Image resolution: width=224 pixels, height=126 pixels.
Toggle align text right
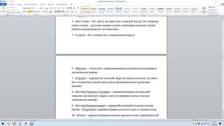tap(61, 12)
